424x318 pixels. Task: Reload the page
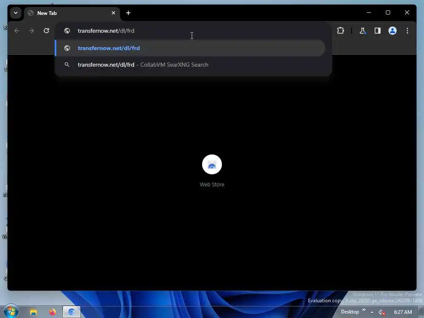click(x=46, y=31)
